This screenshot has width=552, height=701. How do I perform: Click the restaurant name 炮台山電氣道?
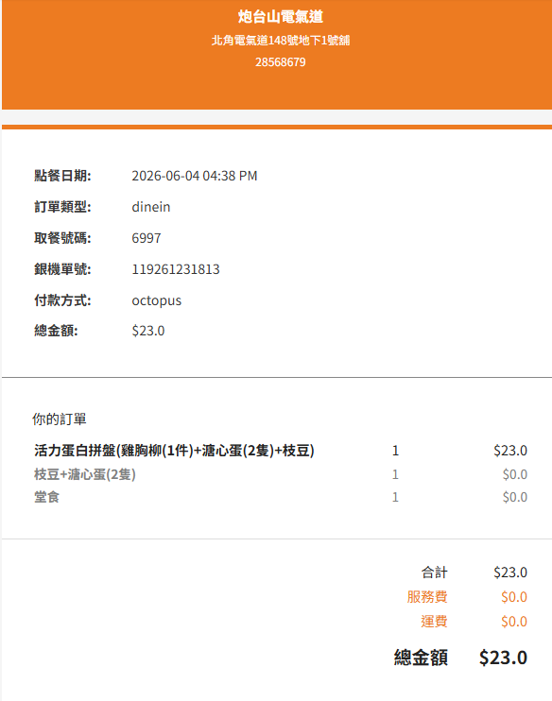coord(281,17)
